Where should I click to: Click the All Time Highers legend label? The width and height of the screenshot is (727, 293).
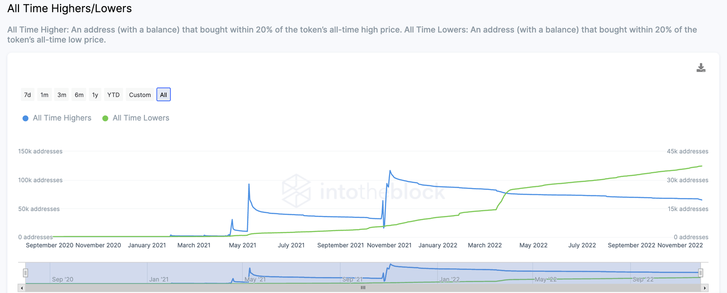pos(62,118)
